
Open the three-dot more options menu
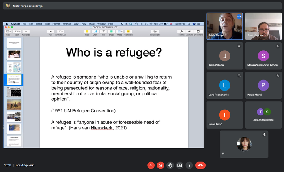(x=190, y=165)
